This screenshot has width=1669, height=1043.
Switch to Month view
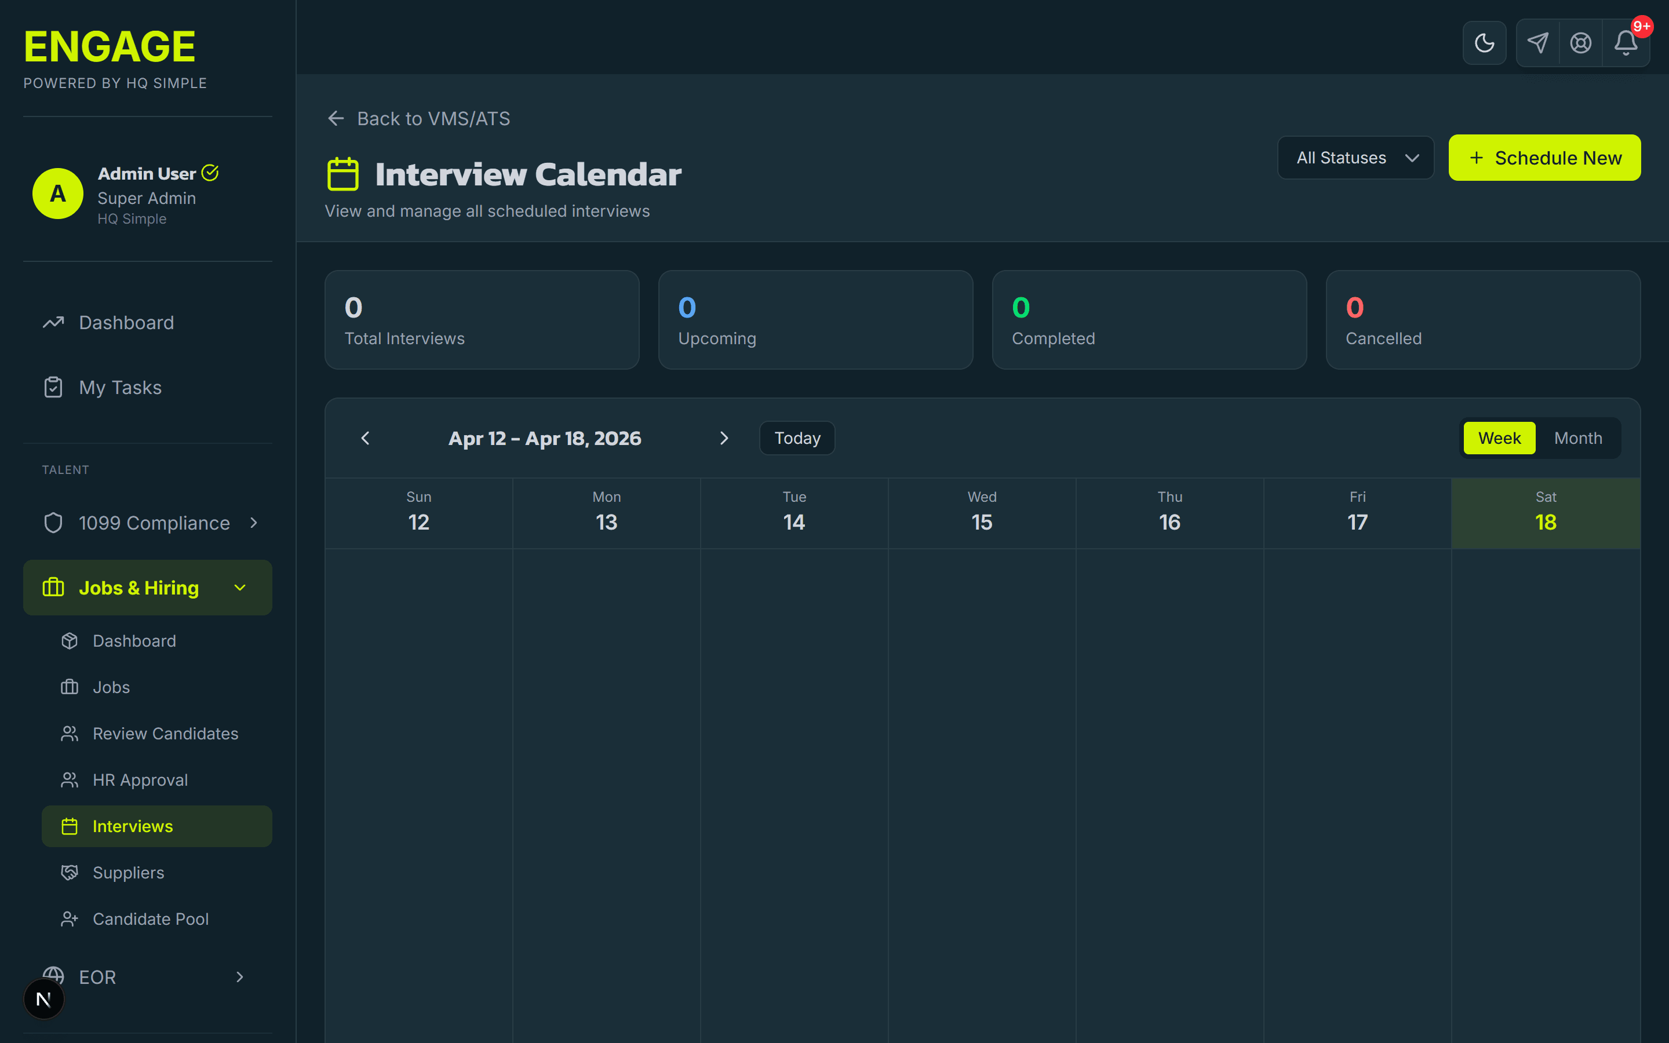click(x=1578, y=438)
